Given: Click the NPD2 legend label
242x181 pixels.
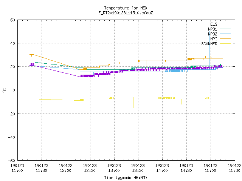Looking at the screenshot, I should coord(213,34).
